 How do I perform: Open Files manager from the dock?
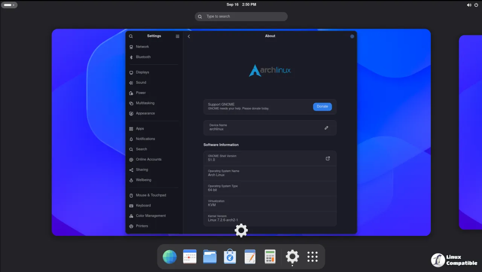[x=210, y=257]
